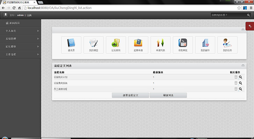Click the magnifier icon for 设备购买计划
The width and height of the screenshot is (254, 139).
click(x=241, y=77)
